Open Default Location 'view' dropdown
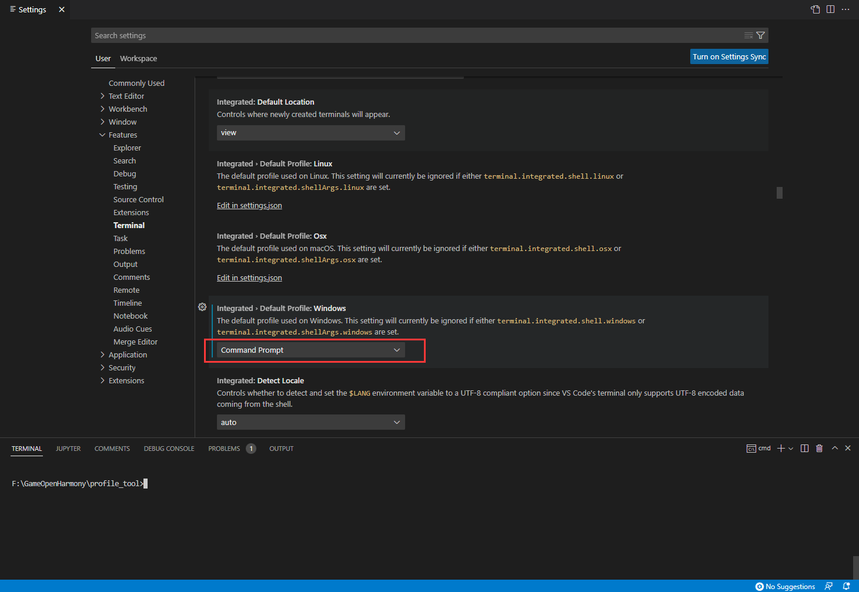Viewport: 859px width, 592px height. pyautogui.click(x=310, y=133)
